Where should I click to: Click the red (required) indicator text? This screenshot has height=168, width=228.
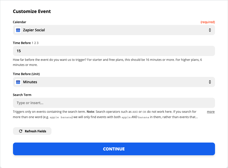point(208,22)
